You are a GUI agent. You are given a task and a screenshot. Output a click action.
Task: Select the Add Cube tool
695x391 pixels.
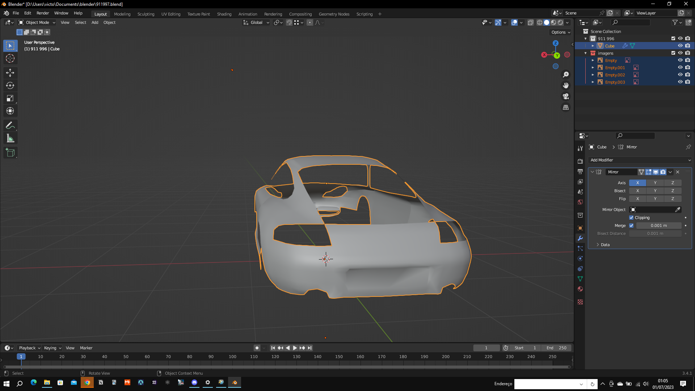coord(10,153)
